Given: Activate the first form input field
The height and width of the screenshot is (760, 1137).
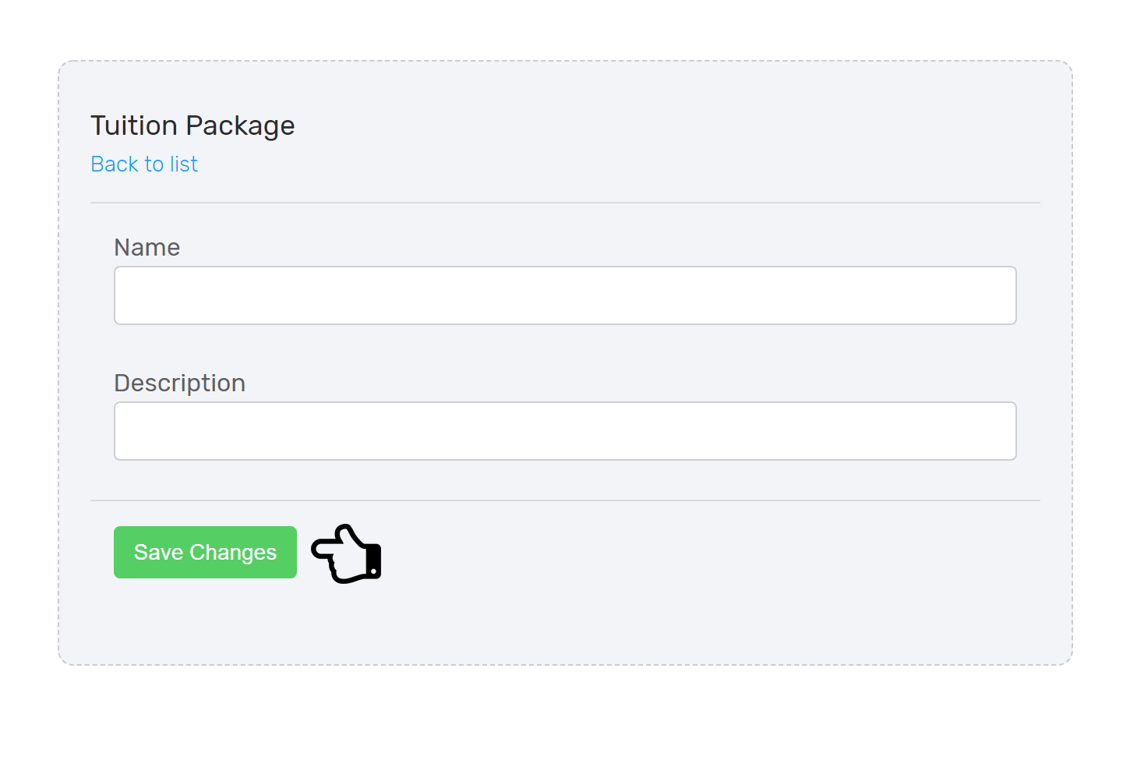Looking at the screenshot, I should [x=565, y=295].
